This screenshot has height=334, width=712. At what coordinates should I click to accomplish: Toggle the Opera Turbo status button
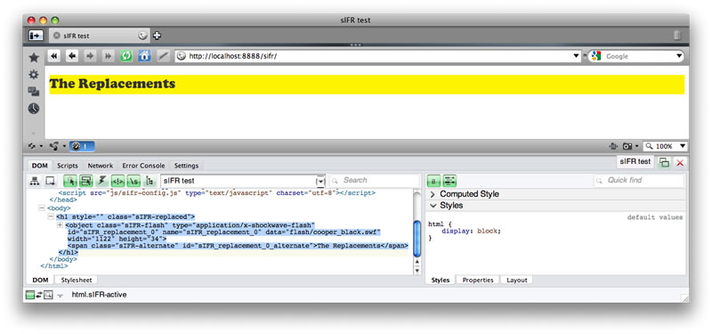(x=82, y=146)
